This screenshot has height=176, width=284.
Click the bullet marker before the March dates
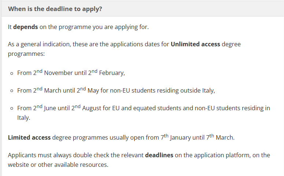click(x=12, y=91)
